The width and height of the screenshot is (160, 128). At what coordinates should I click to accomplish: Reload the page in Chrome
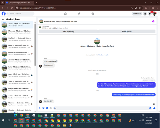point(12,8)
